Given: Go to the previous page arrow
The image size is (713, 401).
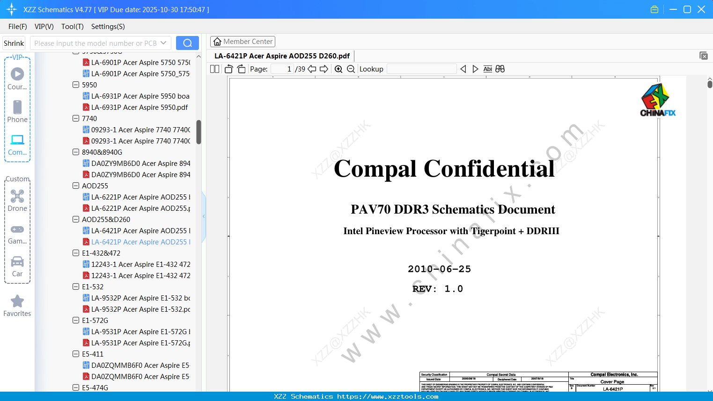Looking at the screenshot, I should pos(312,69).
